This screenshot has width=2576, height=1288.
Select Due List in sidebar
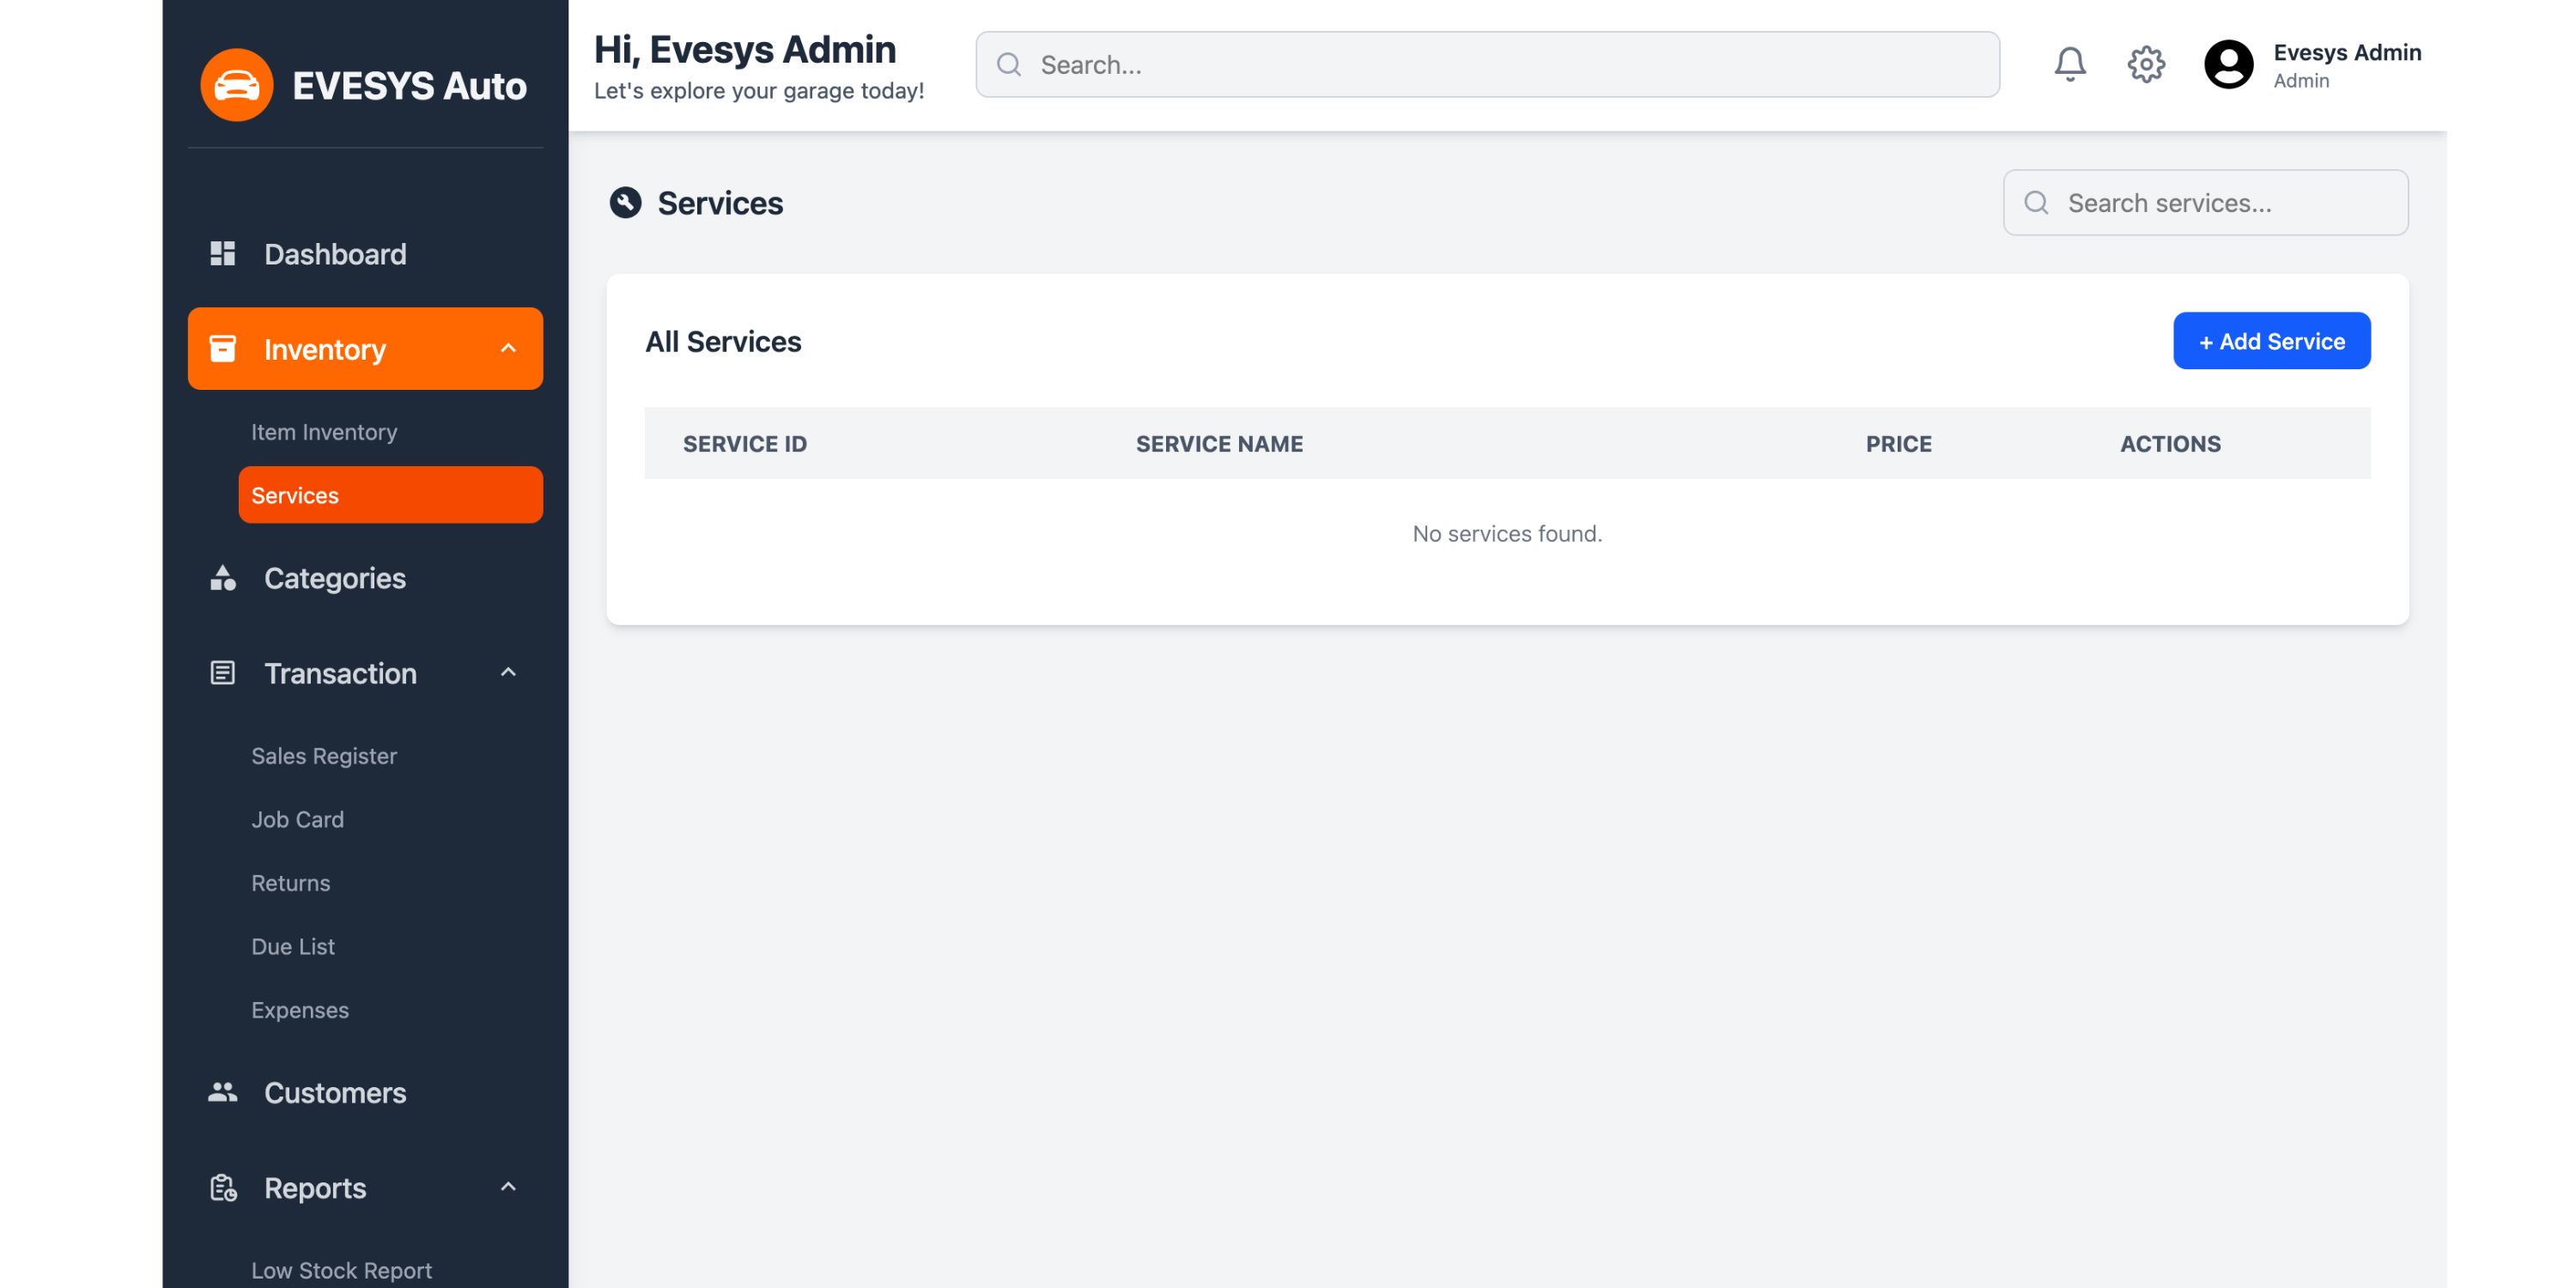coord(293,946)
